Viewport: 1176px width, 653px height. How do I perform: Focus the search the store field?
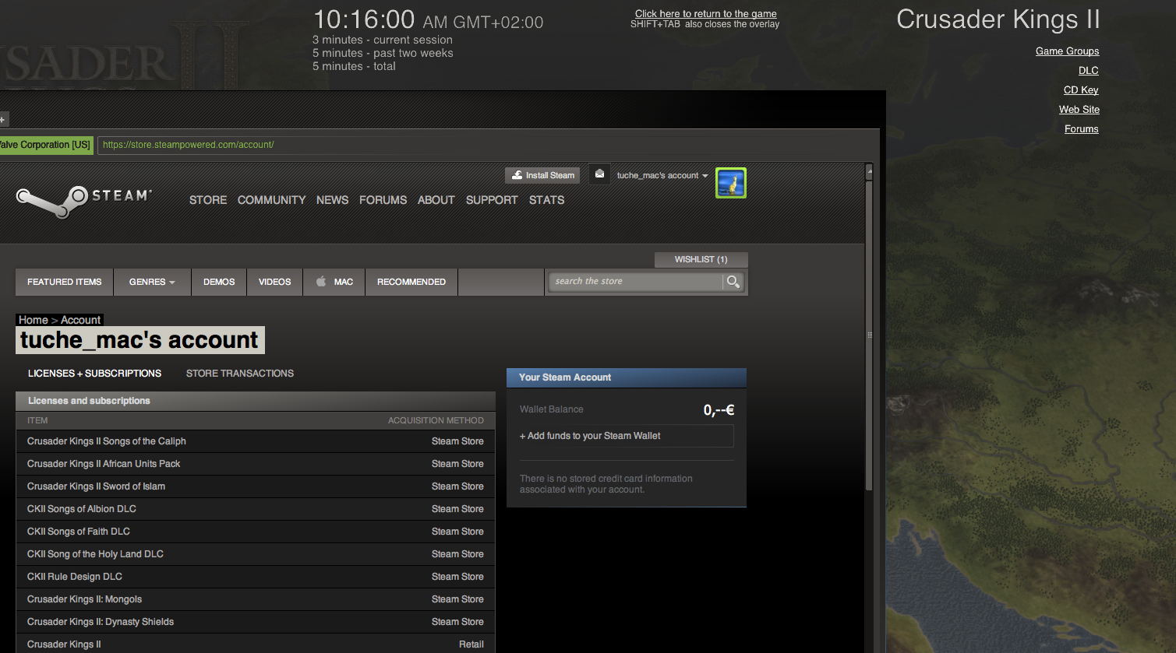click(x=636, y=282)
